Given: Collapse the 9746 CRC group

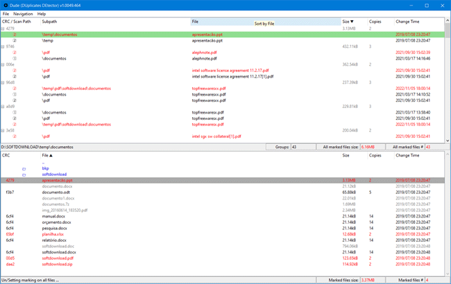Looking at the screenshot, I should (x=3, y=46).
